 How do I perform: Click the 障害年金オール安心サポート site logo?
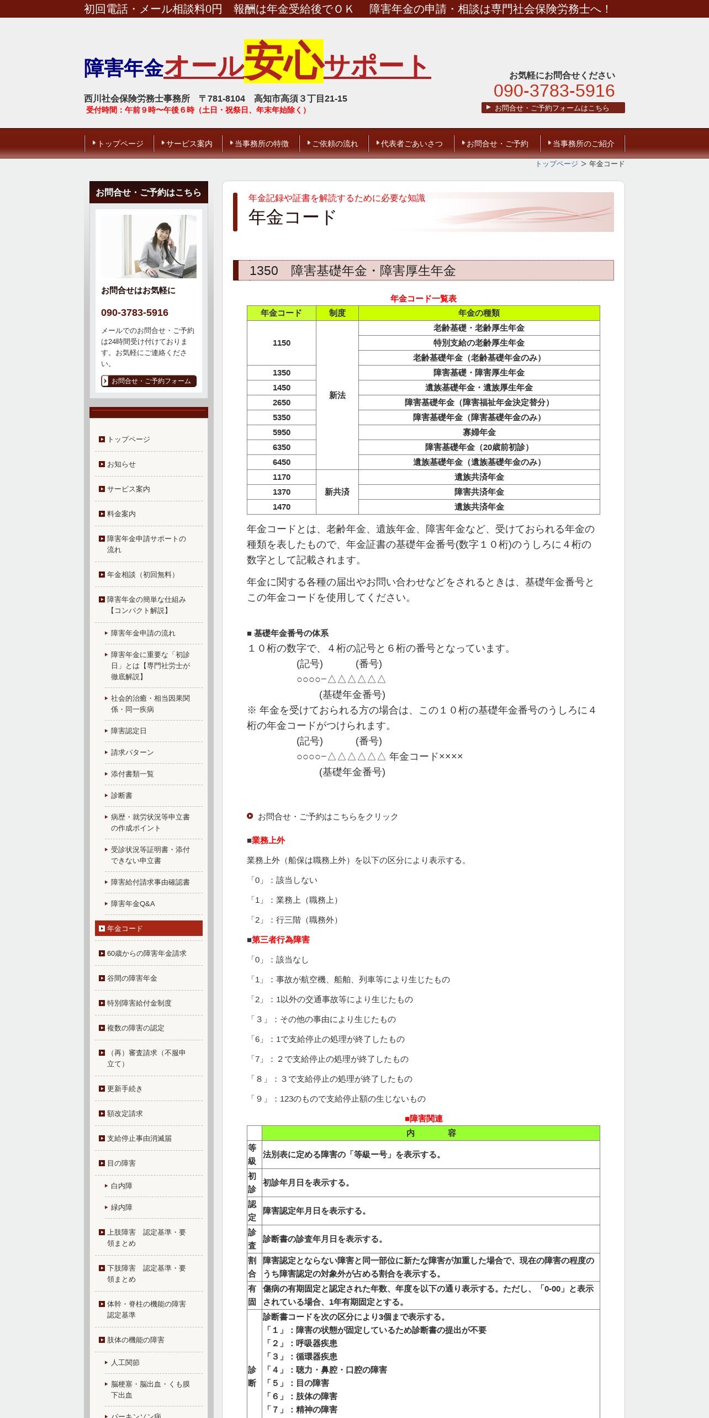coord(257,61)
